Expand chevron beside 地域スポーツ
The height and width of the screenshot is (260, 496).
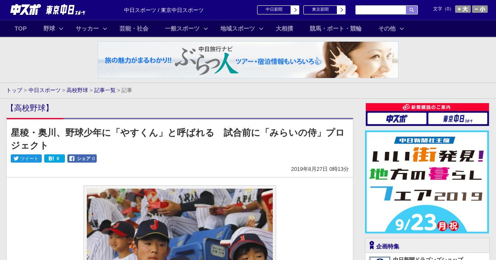[261, 28]
